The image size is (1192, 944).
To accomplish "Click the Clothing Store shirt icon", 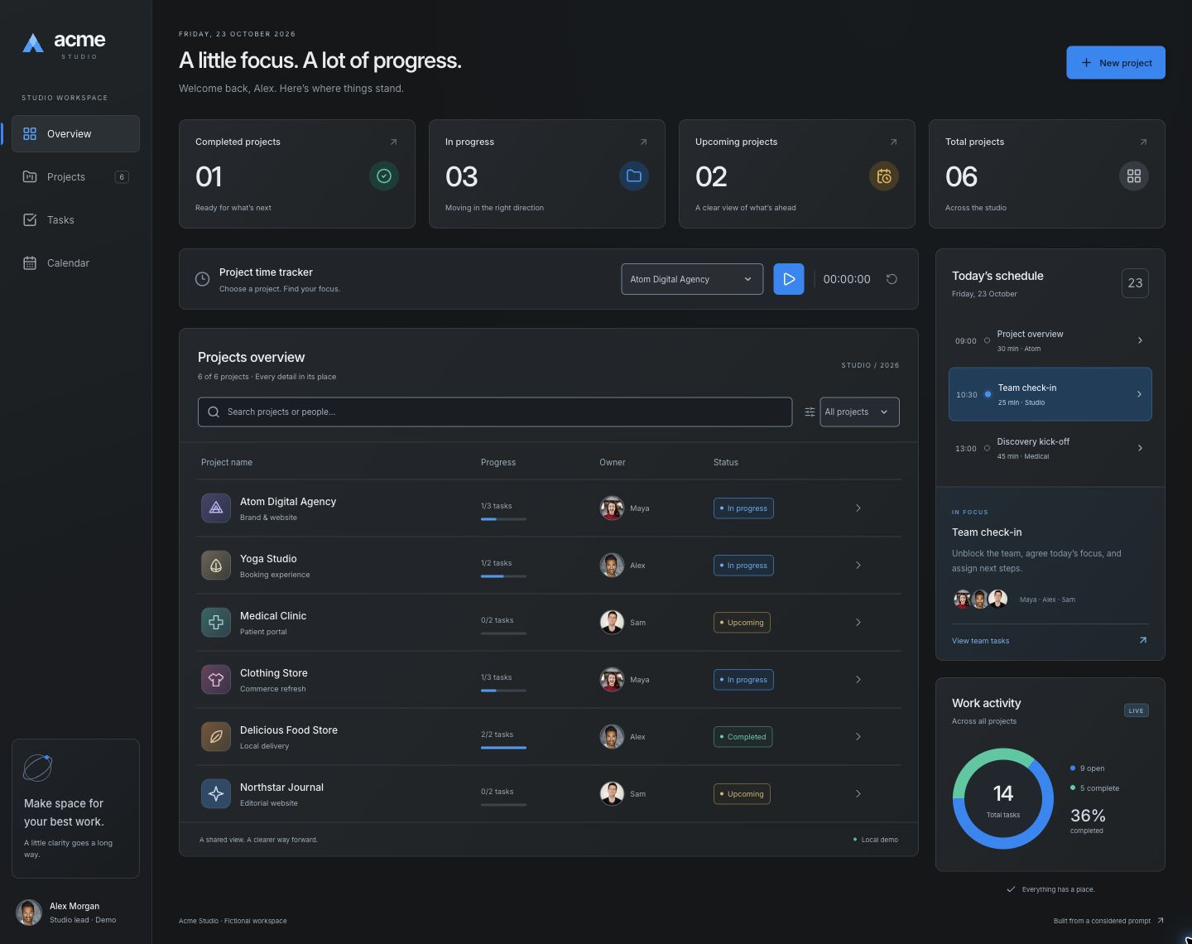I will (216, 679).
